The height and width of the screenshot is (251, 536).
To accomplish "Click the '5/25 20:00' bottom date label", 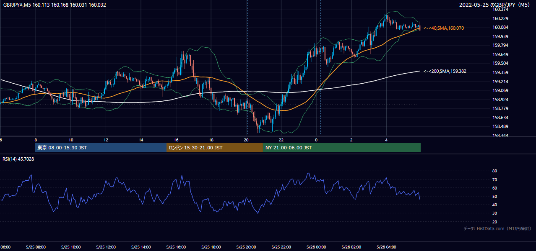I will click(x=246, y=247).
